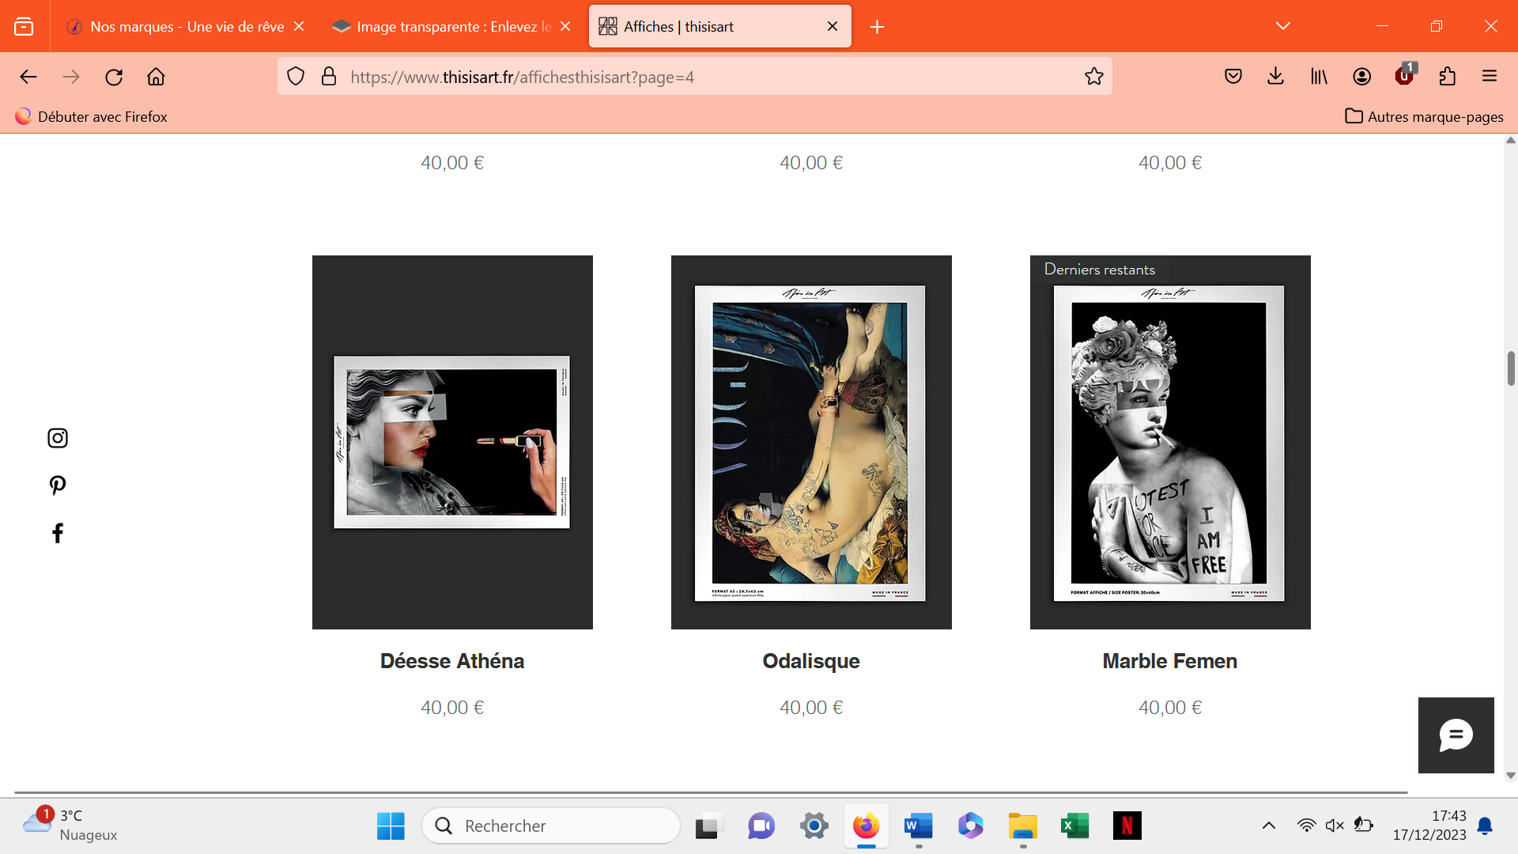The image size is (1518, 854).
Task: Open the notifications bell icon
Action: (1486, 826)
